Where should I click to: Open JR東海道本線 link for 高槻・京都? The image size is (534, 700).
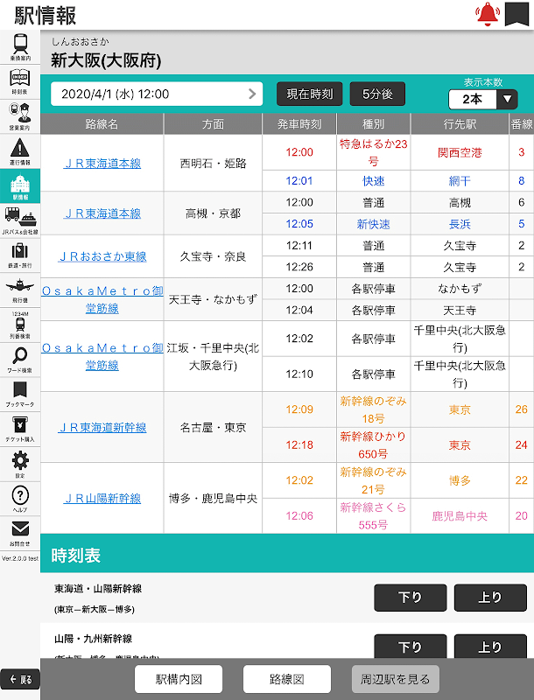(102, 213)
